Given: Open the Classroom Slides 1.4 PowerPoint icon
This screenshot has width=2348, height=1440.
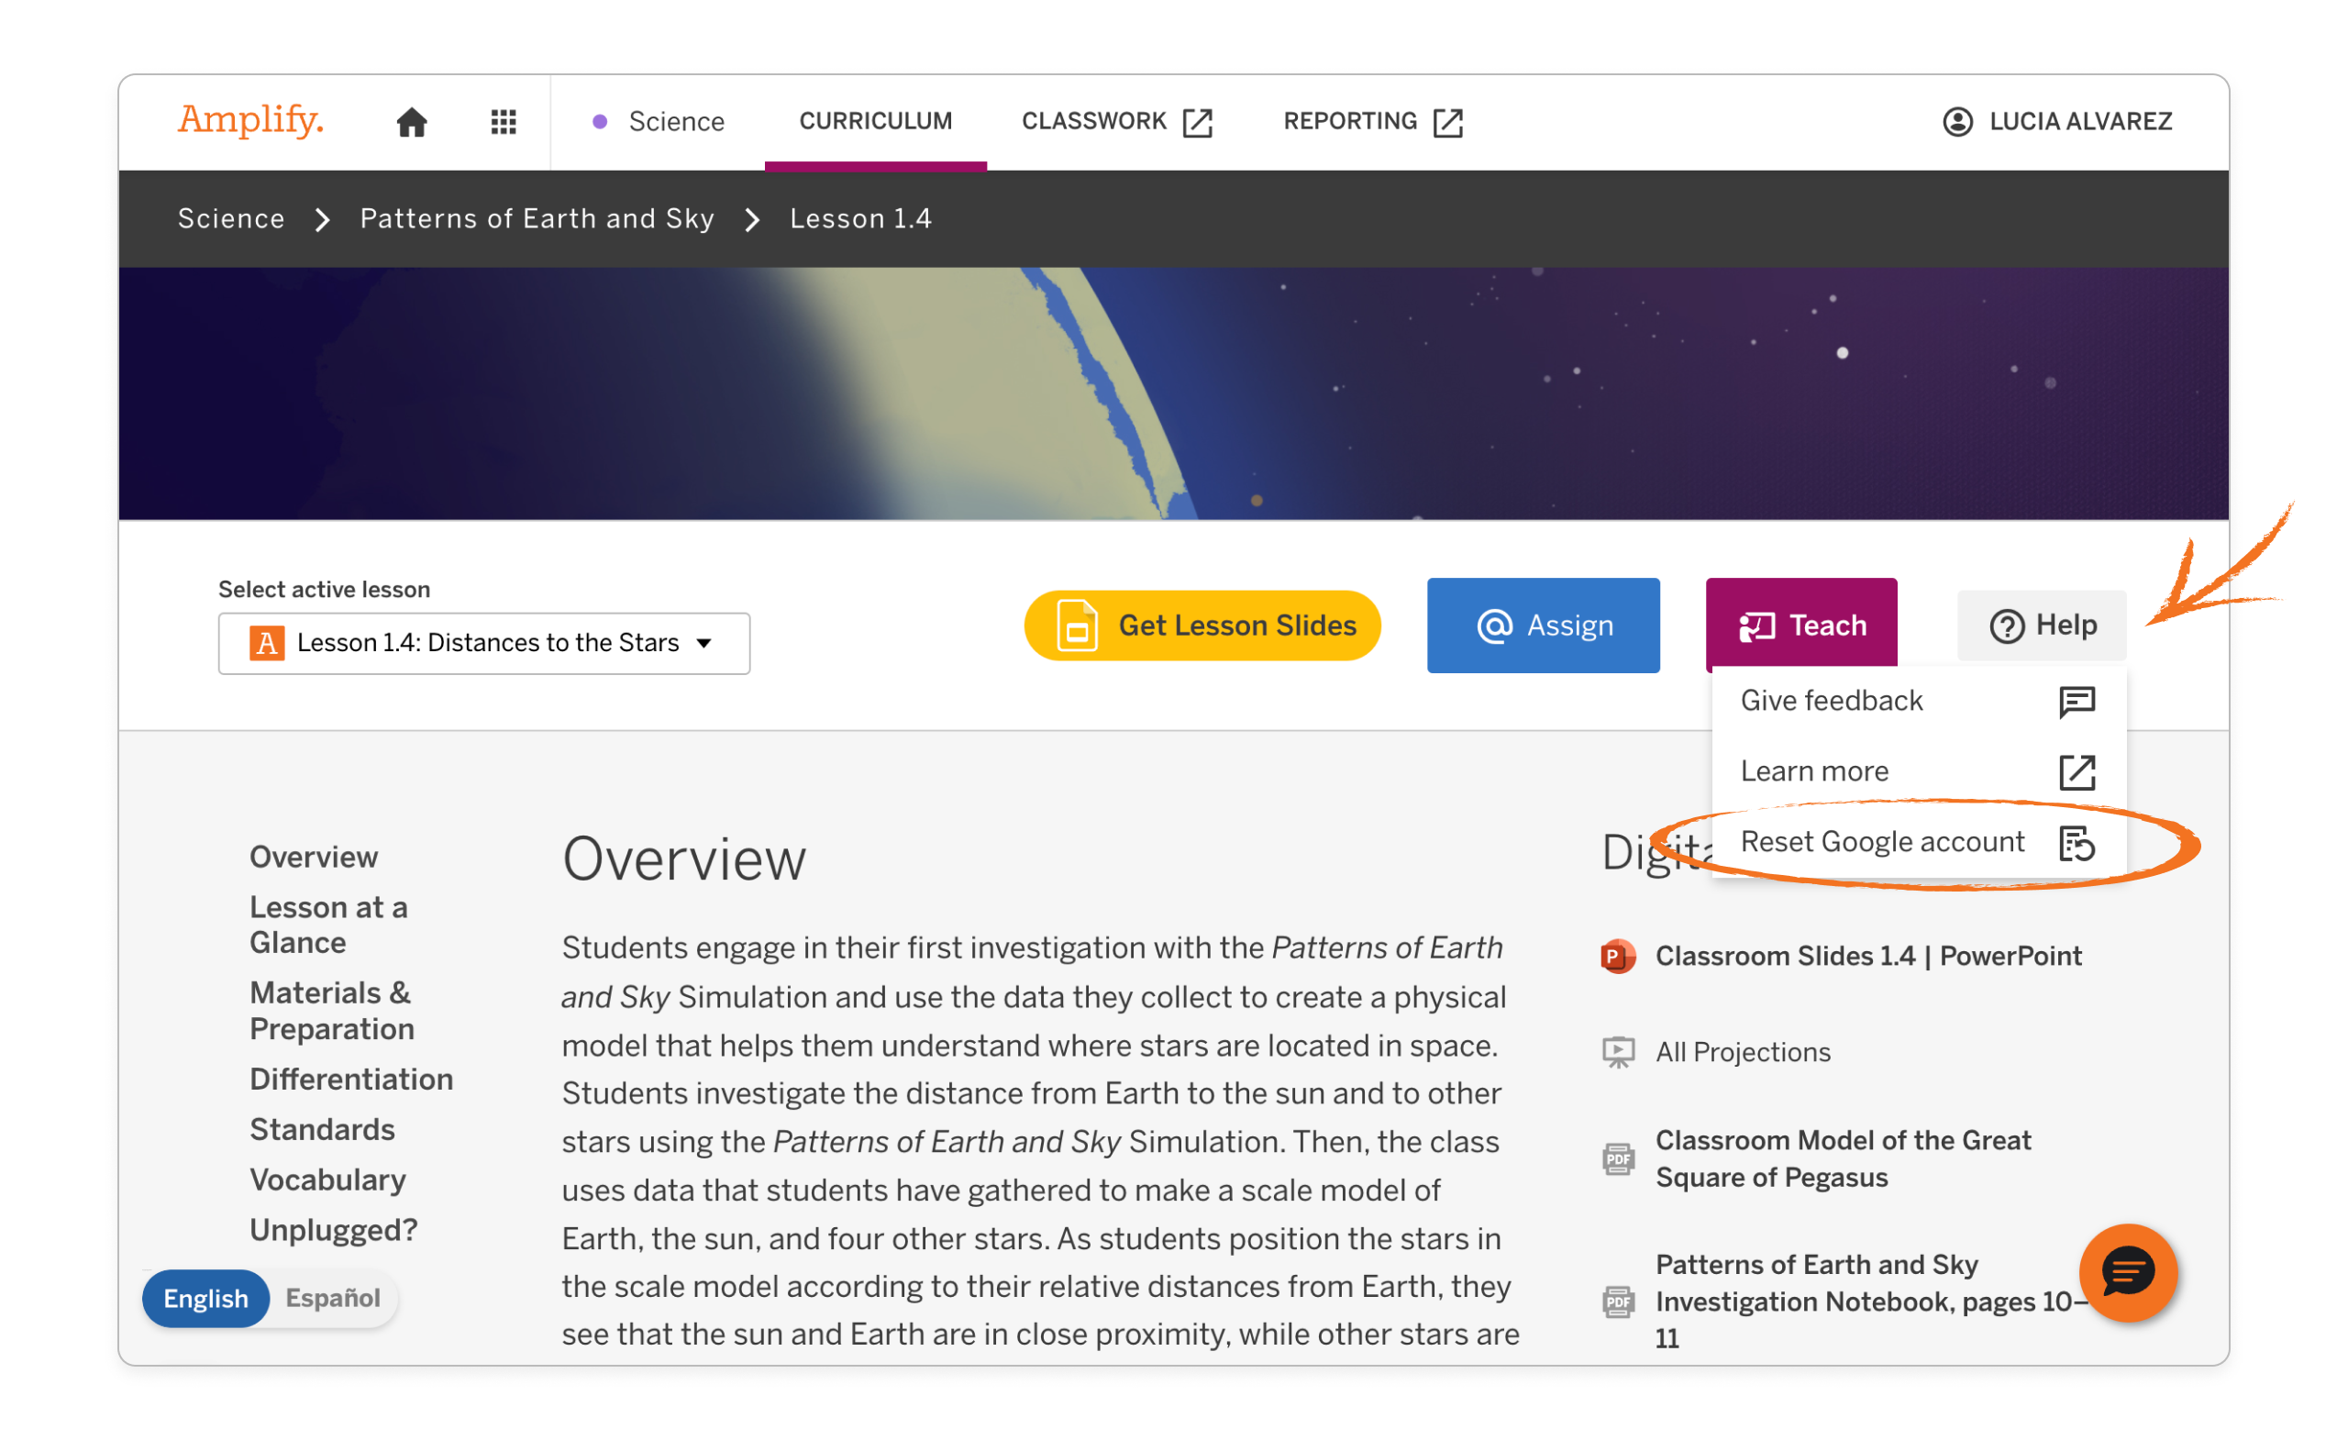Looking at the screenshot, I should 1617,957.
